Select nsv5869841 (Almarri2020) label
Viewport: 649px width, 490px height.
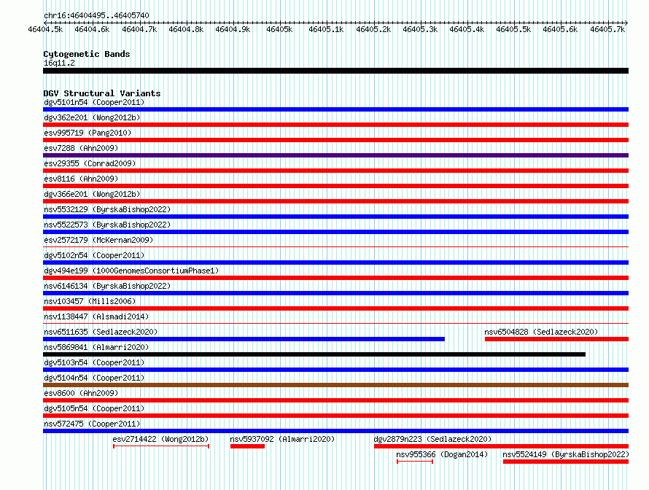tap(96, 347)
